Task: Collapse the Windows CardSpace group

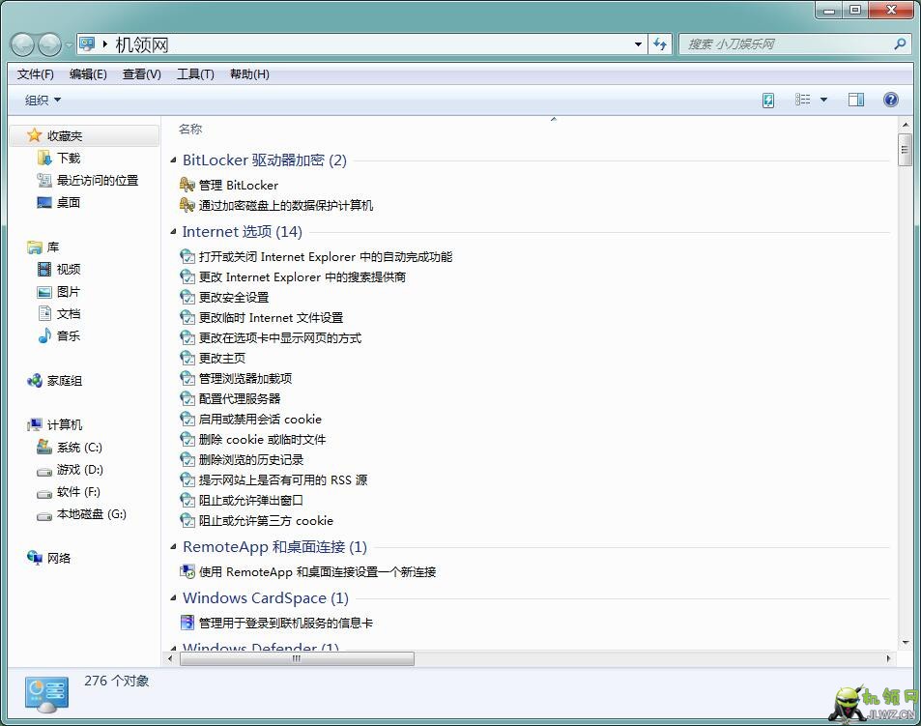Action: click(173, 598)
